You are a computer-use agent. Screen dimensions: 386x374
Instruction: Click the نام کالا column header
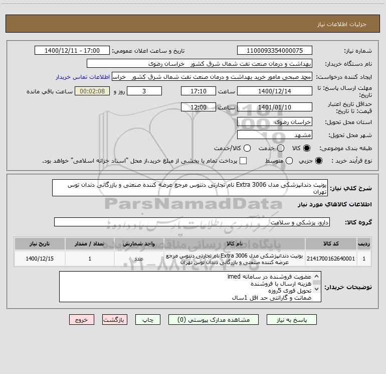[235, 243]
